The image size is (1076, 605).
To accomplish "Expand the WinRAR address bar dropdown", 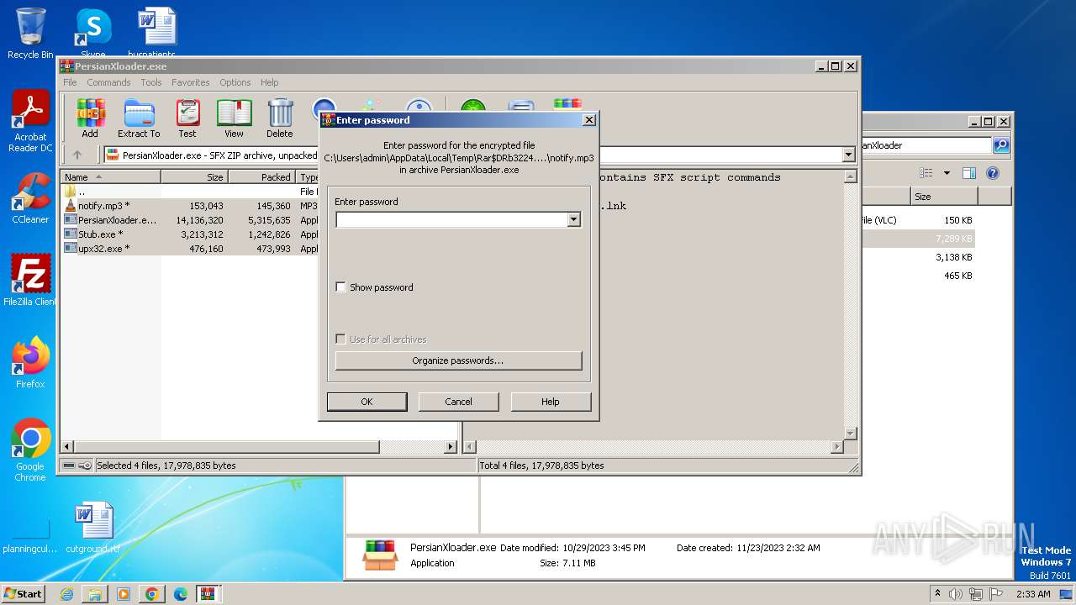I will 848,155.
